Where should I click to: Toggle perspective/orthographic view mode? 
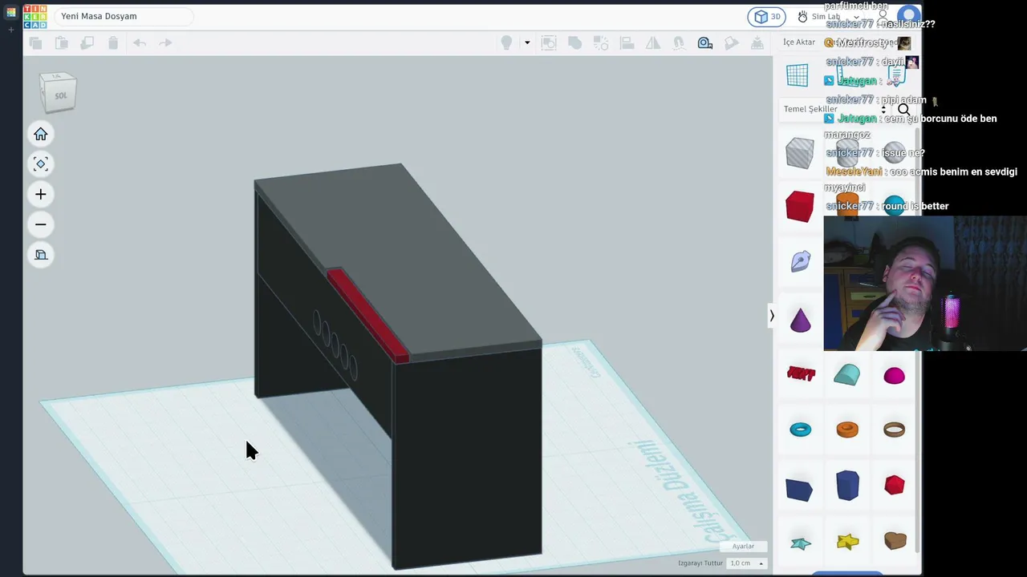(41, 255)
